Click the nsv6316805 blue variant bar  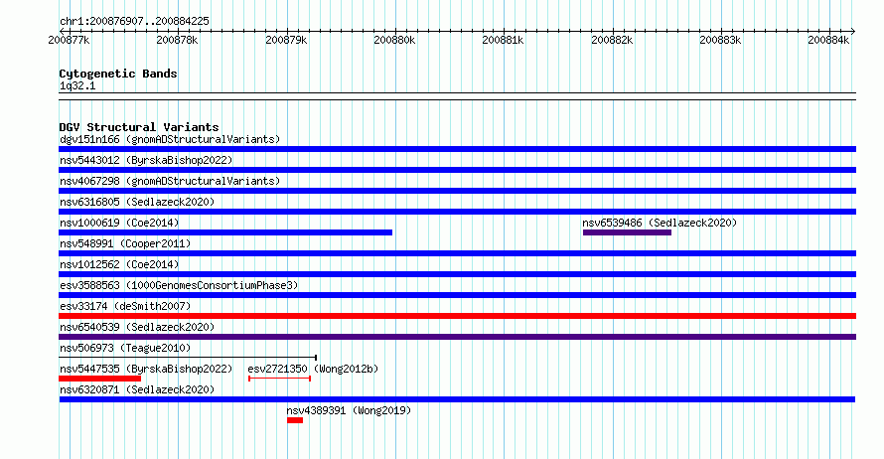pyautogui.click(x=457, y=212)
